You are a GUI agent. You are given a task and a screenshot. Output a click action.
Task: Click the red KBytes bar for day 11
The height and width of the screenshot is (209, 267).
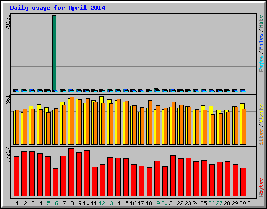pyautogui.click(x=94, y=182)
